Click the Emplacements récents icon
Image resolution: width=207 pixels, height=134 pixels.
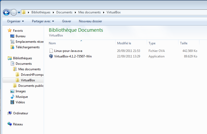(12, 42)
